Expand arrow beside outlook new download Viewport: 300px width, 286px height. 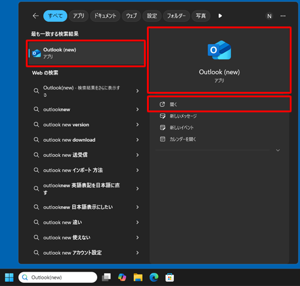pyautogui.click(x=137, y=140)
